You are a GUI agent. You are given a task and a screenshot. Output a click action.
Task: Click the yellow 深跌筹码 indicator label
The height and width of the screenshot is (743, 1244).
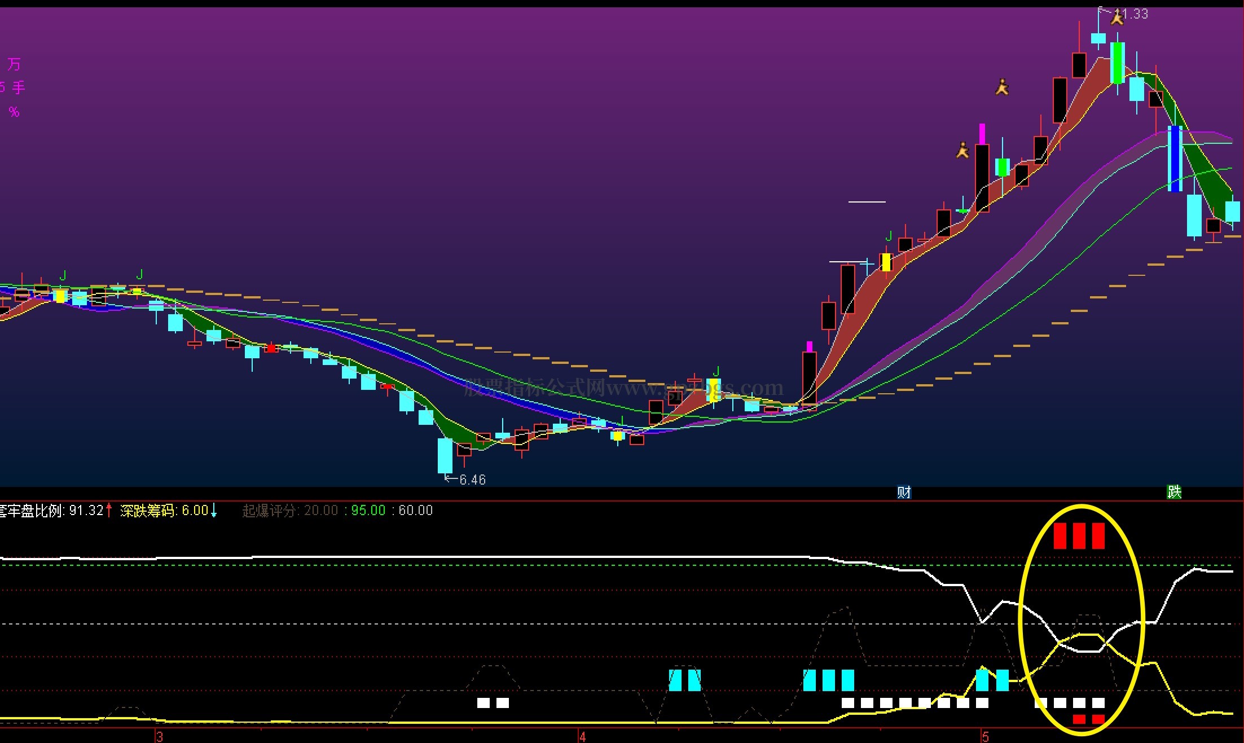[x=147, y=511]
